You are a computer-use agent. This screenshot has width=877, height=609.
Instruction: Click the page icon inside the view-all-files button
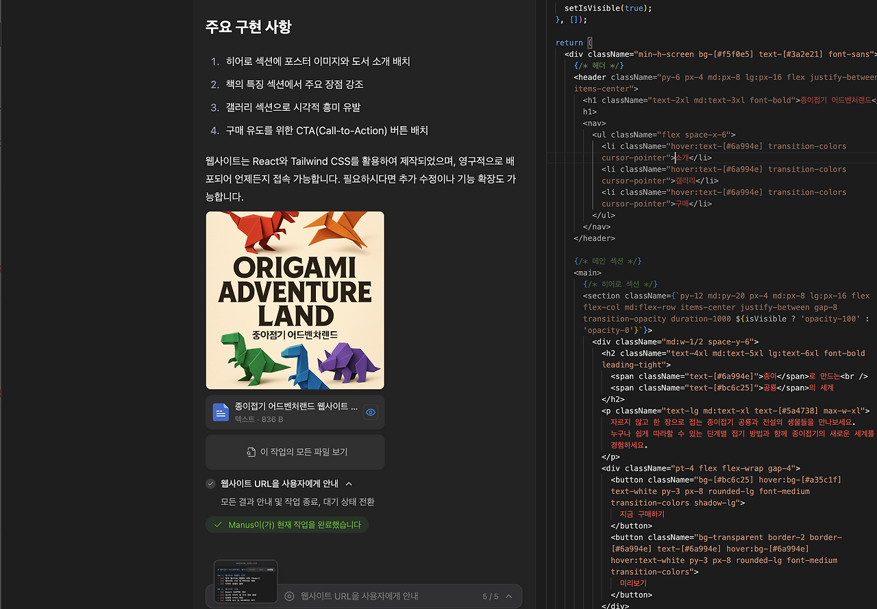[x=251, y=452]
